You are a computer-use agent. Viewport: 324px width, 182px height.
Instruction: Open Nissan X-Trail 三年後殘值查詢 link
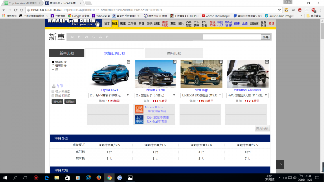[x=156, y=111]
